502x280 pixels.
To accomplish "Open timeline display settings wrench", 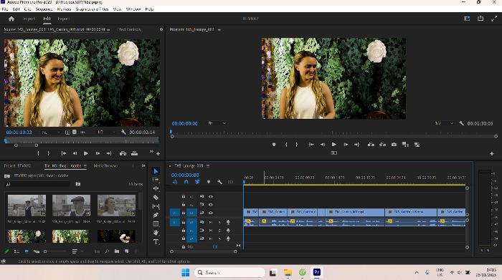I will [219, 182].
